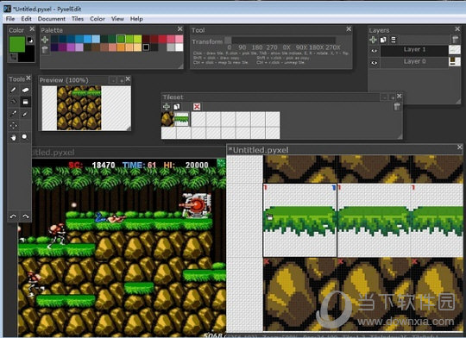Screen dimensions: 466x338
Task: Add new layer with Layers plus icon
Action: pos(373,40)
